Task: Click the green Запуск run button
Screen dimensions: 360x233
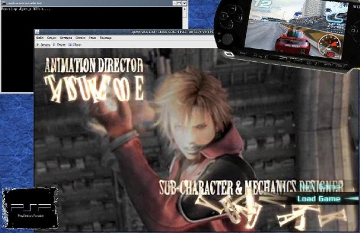Action: pos(43,45)
